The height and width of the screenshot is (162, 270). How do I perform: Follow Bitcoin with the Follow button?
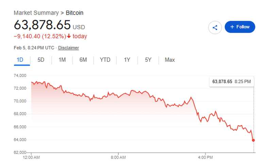(240, 27)
